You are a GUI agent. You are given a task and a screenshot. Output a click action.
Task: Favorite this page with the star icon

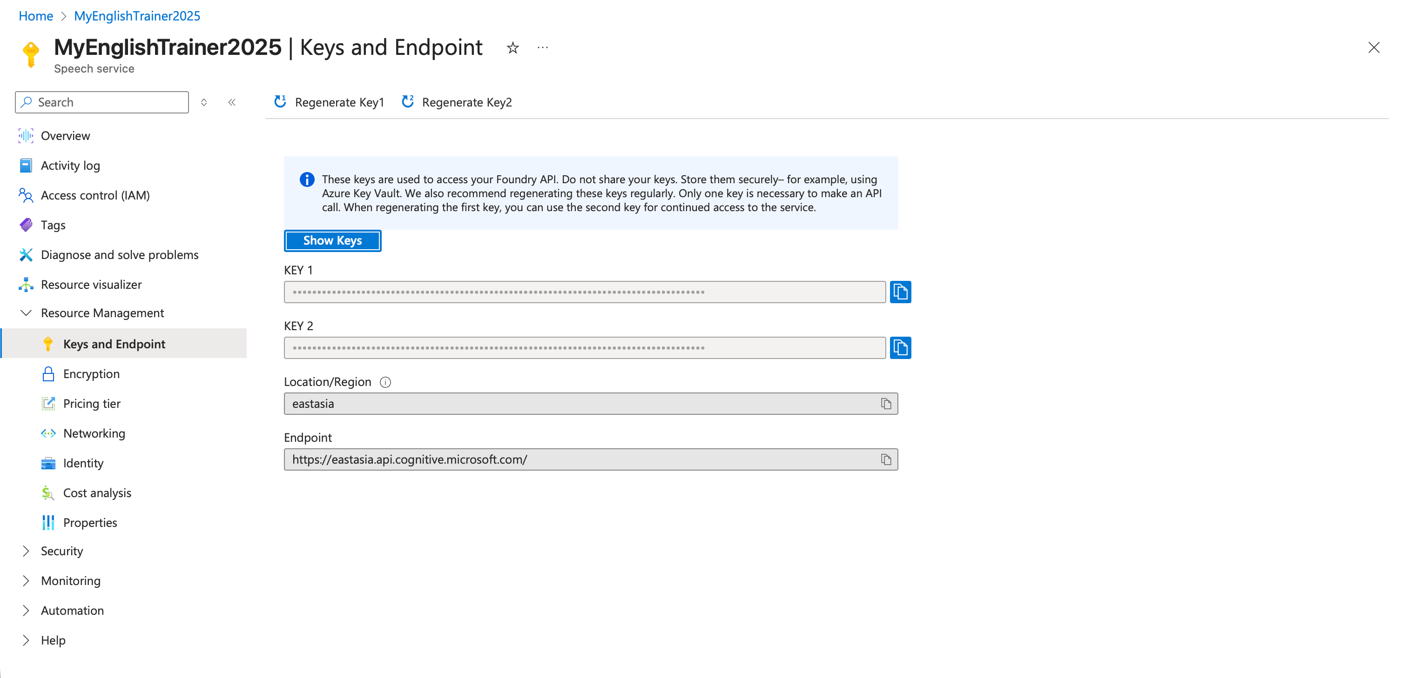[x=512, y=48]
